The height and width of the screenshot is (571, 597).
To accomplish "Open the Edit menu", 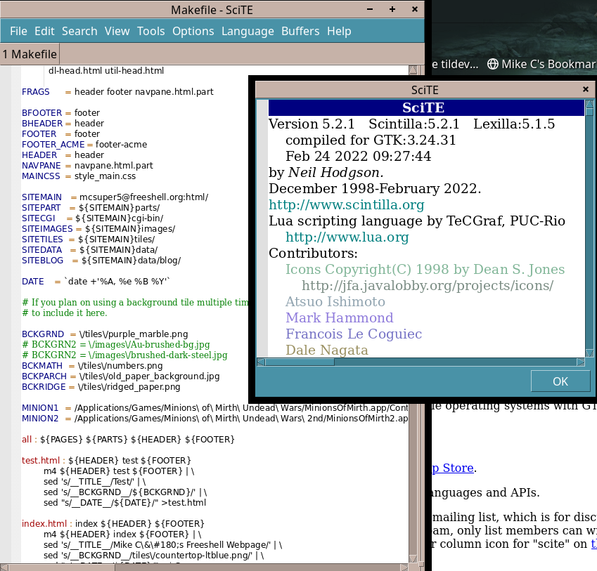I will (44, 31).
